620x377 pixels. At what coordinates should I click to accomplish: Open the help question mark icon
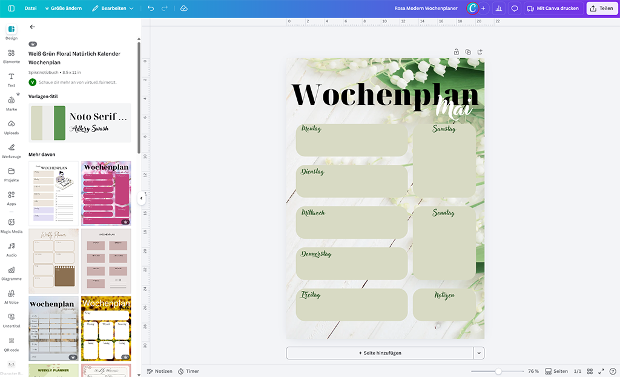click(x=613, y=371)
